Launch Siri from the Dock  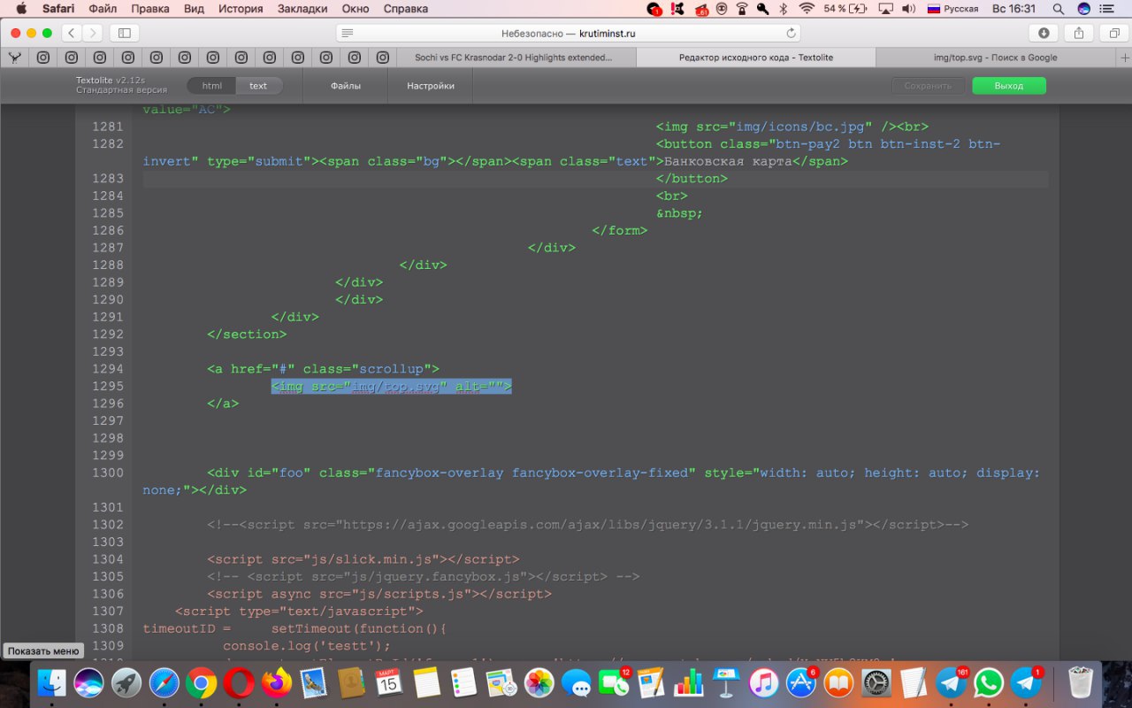(88, 682)
